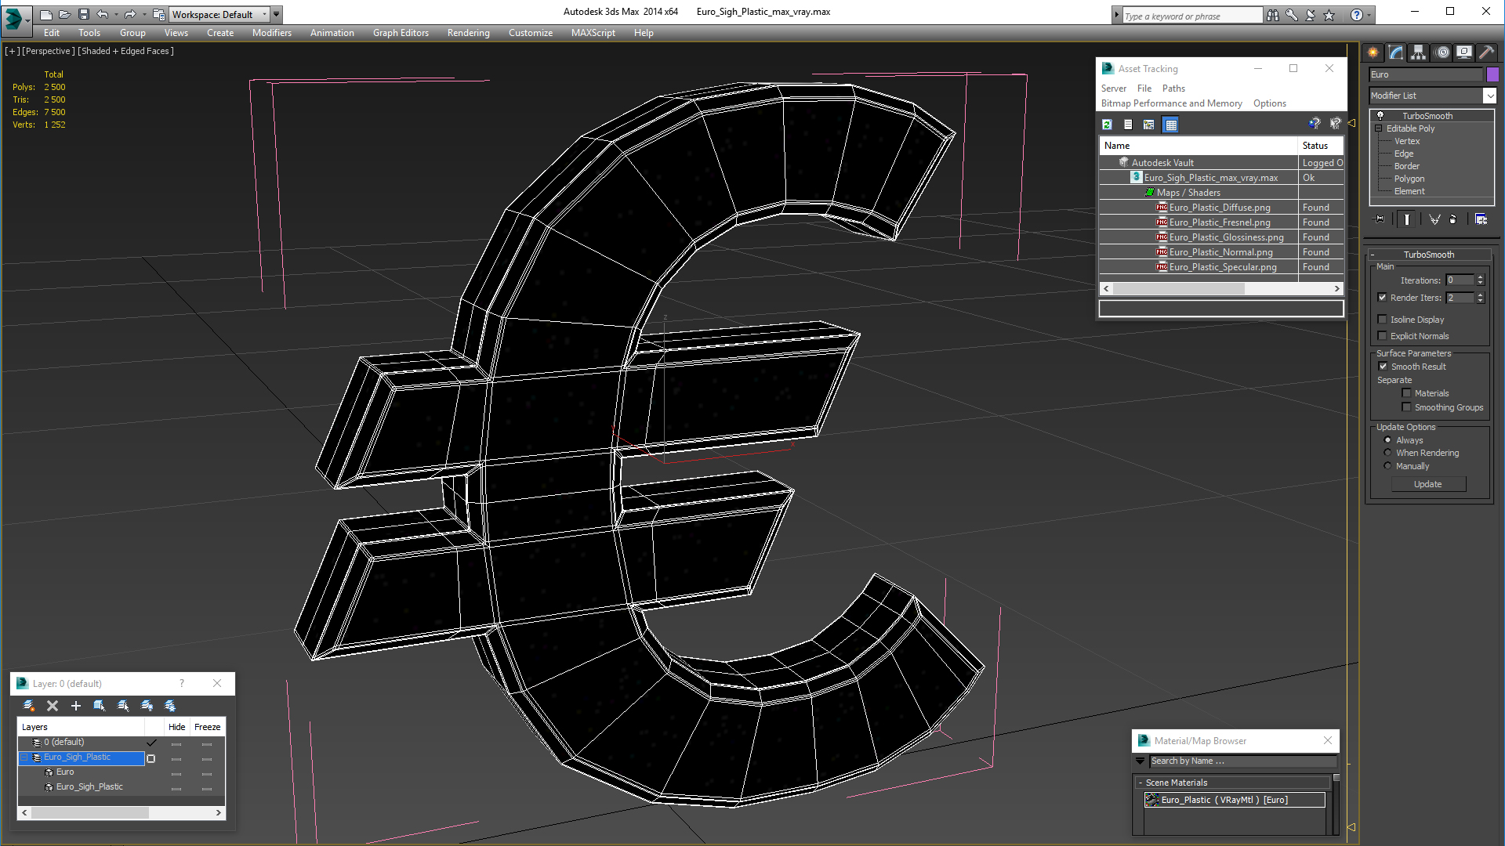Click the Undo arrow icon
This screenshot has width=1505, height=846.
point(102,15)
